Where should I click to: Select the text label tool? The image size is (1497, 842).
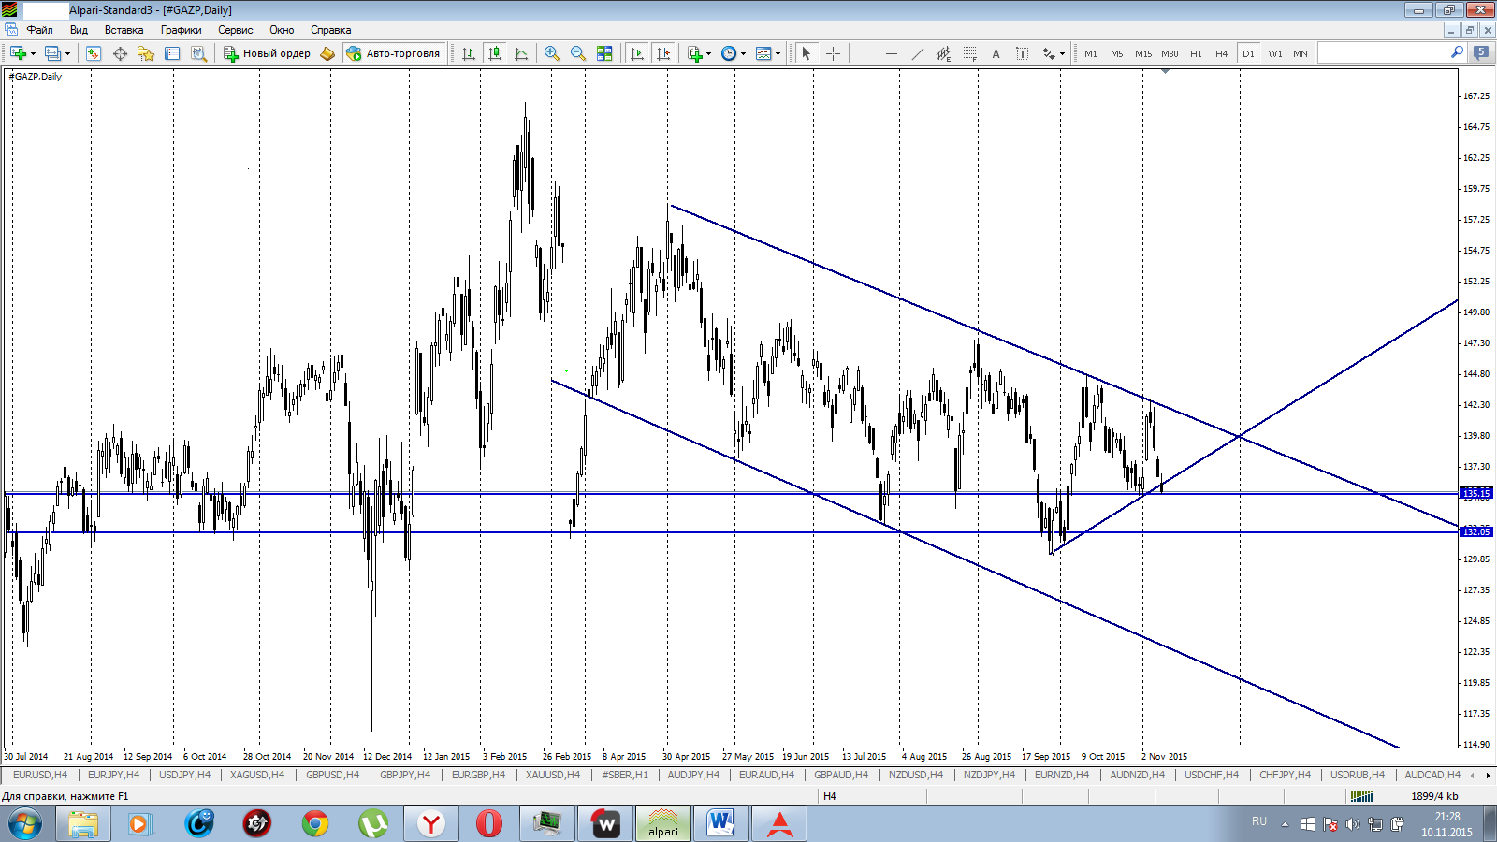coord(1022,53)
